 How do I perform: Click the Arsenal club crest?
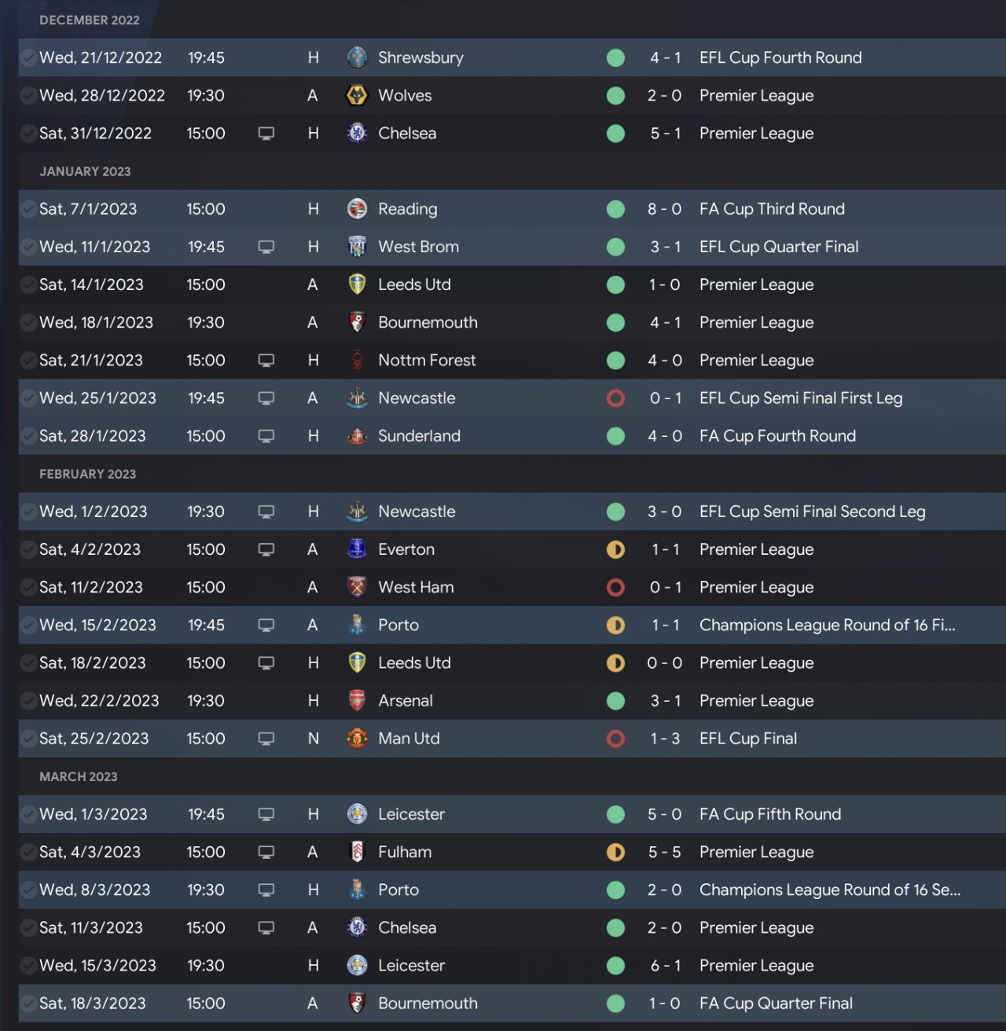(x=357, y=701)
